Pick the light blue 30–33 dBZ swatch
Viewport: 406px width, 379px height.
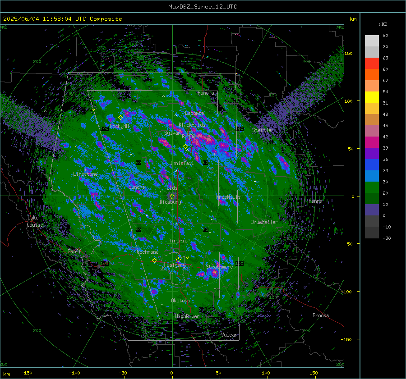[x=372, y=176]
